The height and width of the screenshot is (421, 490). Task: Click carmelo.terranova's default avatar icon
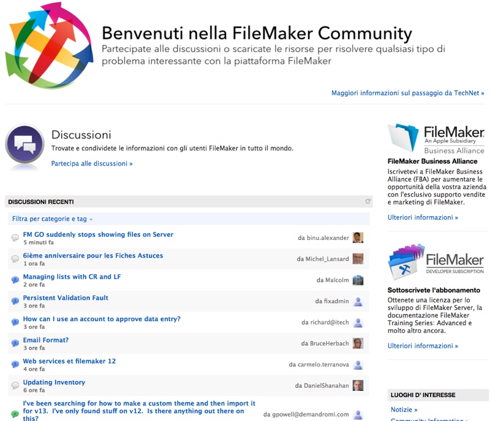(x=358, y=365)
